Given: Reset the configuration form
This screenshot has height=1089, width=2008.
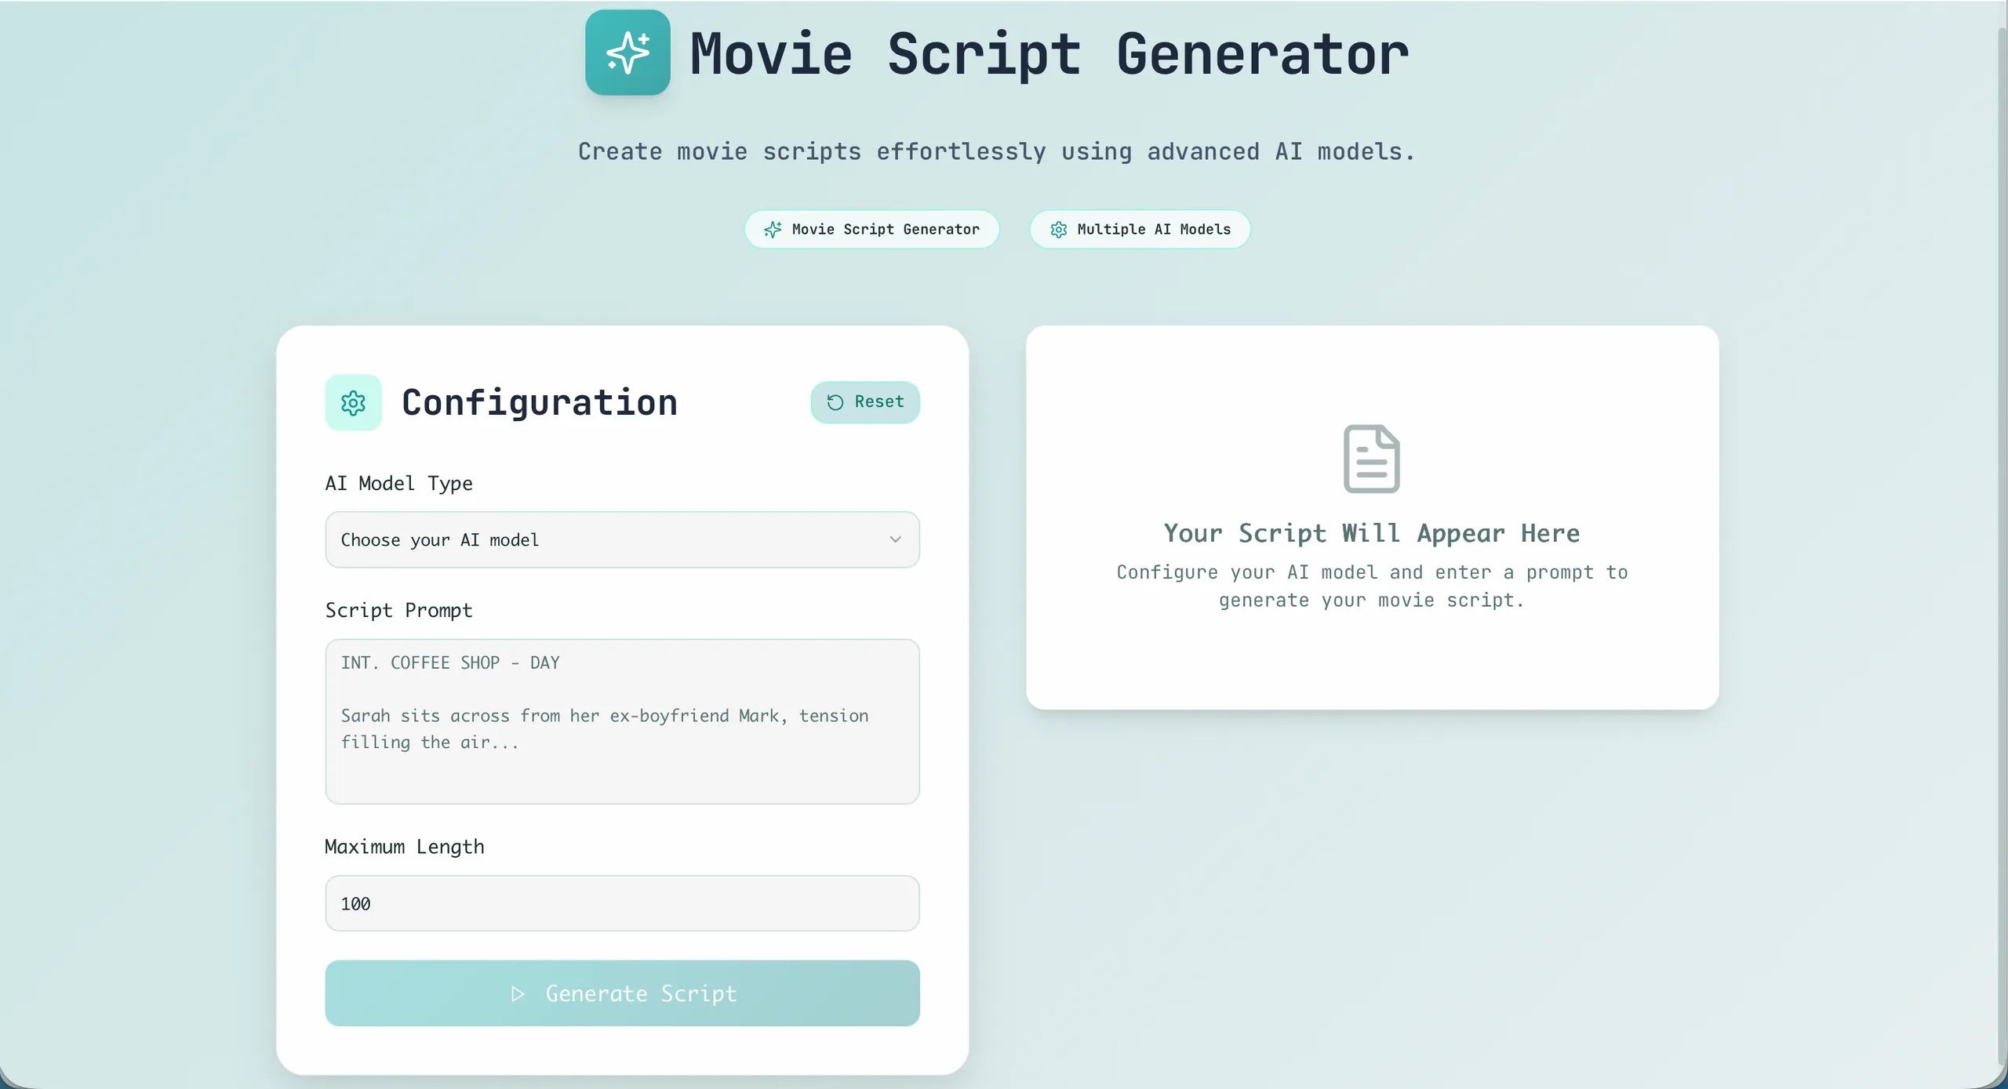Looking at the screenshot, I should pos(864,402).
